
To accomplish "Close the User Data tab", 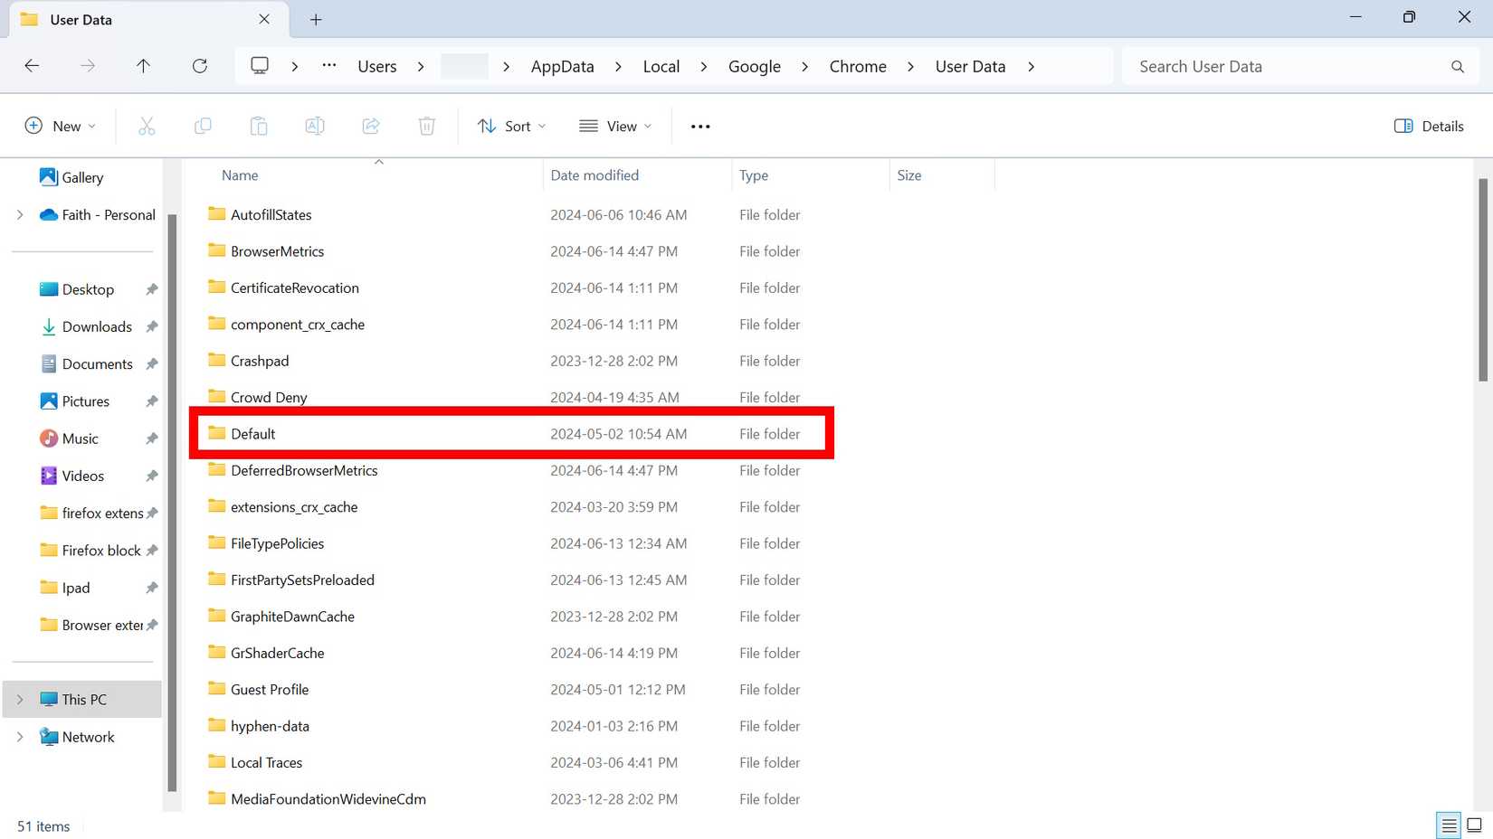I will point(264,19).
